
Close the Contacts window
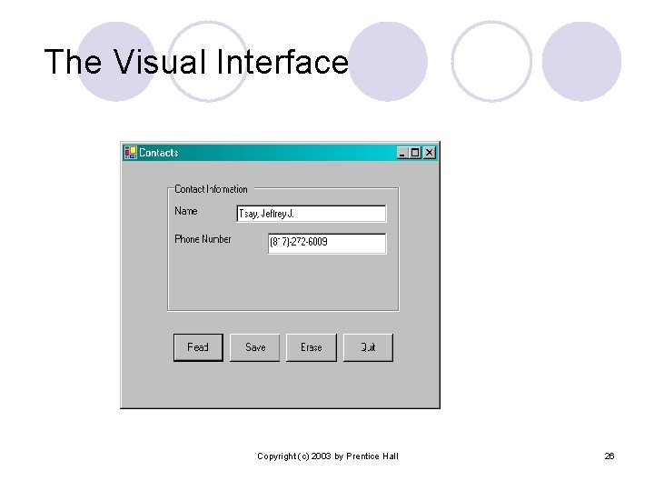(429, 153)
